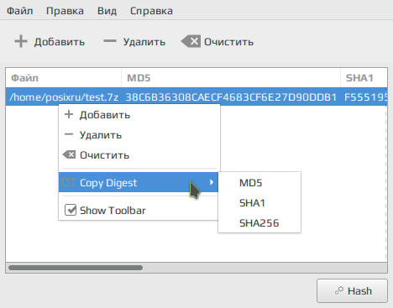Click the gears icon on Hash button
This screenshot has width=393, height=308.
point(339,290)
